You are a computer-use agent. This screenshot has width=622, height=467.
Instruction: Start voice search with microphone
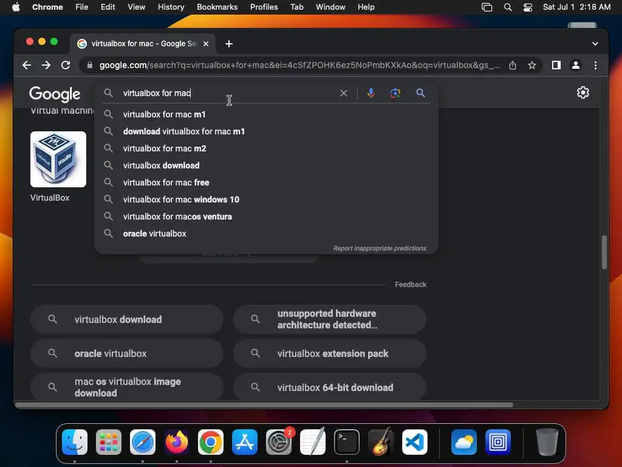(371, 93)
